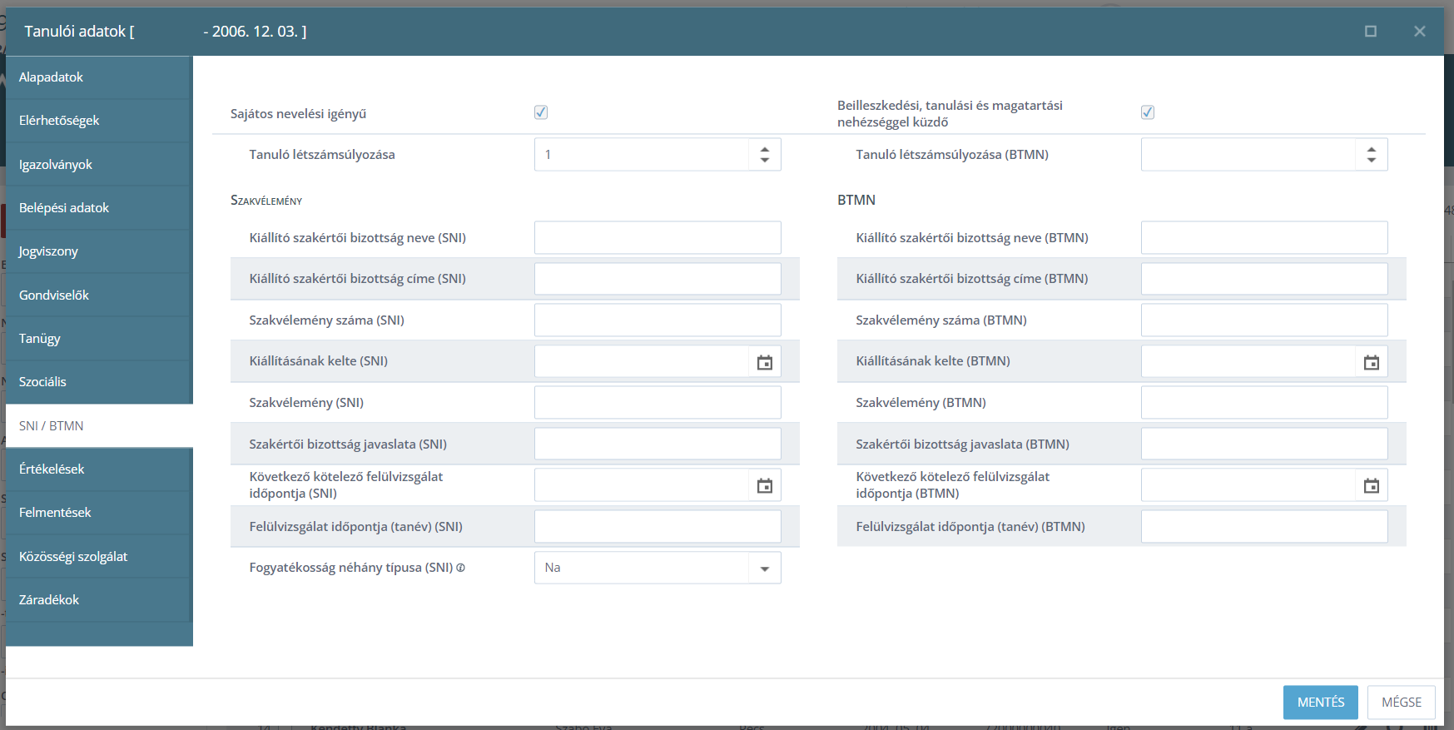Focus Tanuló létszámsúlyozása number field
Viewport: 1454px width, 730px height.
pyautogui.click(x=641, y=155)
